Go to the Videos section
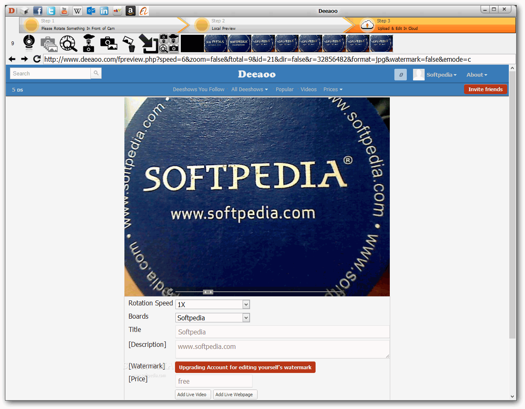 tap(309, 90)
